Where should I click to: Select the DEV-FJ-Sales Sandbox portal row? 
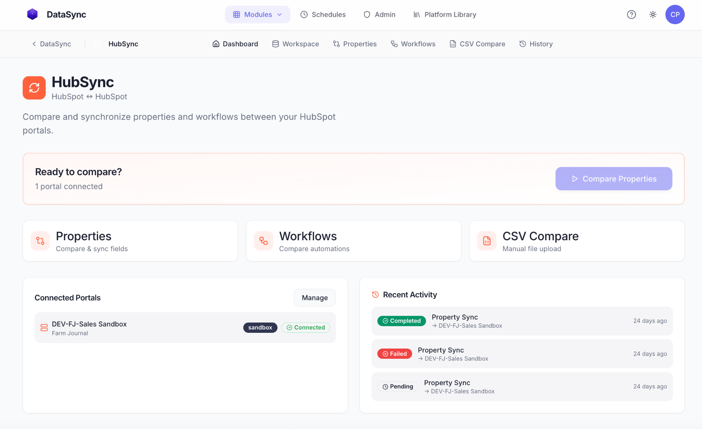(185, 328)
